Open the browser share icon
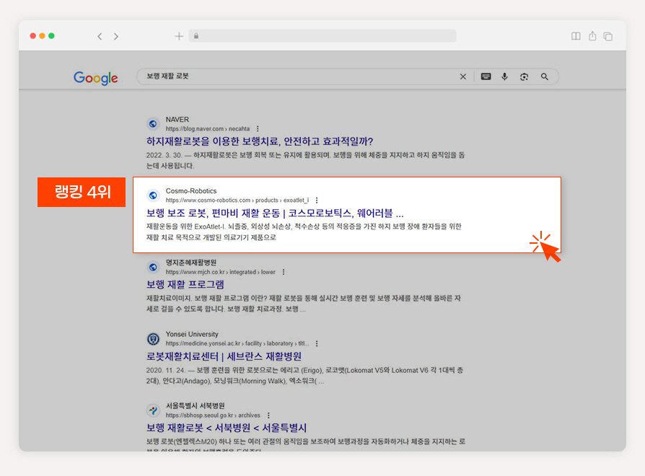 pyautogui.click(x=592, y=36)
